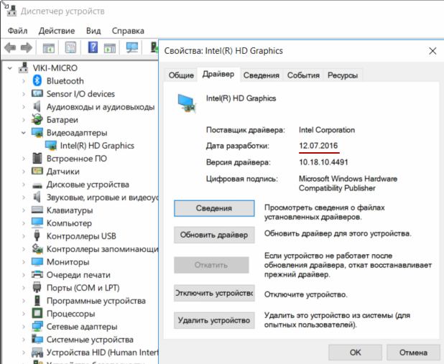Select the Драйвер tab

pyautogui.click(x=218, y=75)
